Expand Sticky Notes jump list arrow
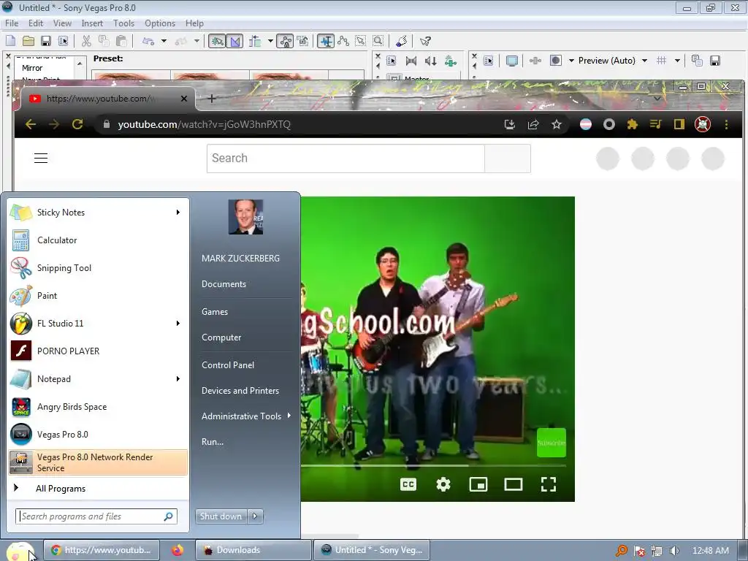This screenshot has width=748, height=561. pyautogui.click(x=178, y=213)
